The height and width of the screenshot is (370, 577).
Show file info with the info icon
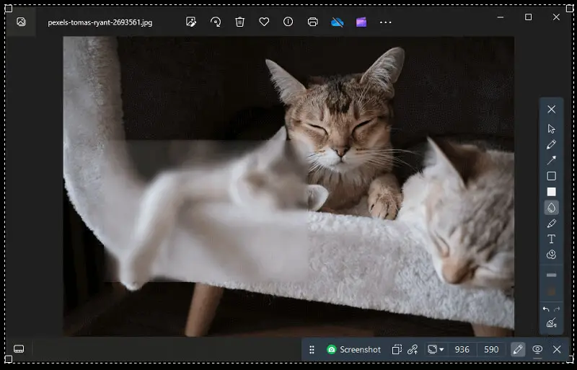pos(288,22)
